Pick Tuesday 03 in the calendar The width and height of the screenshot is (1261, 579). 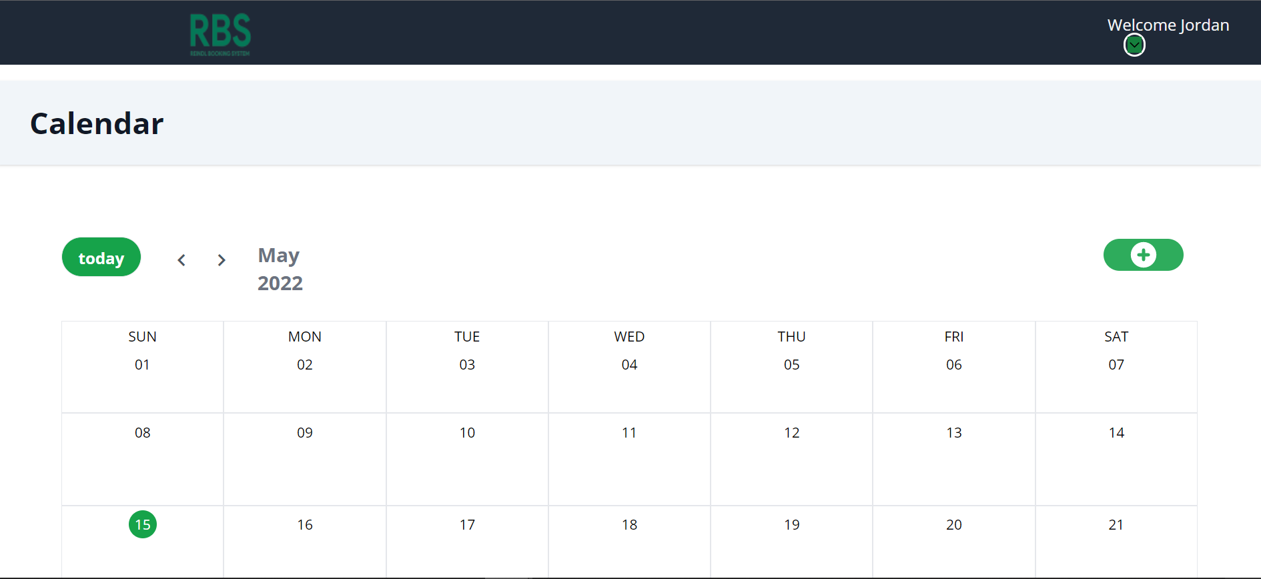[x=467, y=365]
